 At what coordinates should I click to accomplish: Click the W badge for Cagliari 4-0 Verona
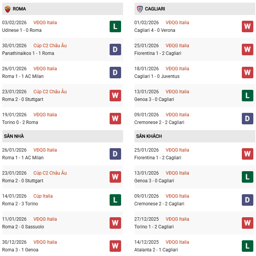pyautogui.click(x=247, y=26)
